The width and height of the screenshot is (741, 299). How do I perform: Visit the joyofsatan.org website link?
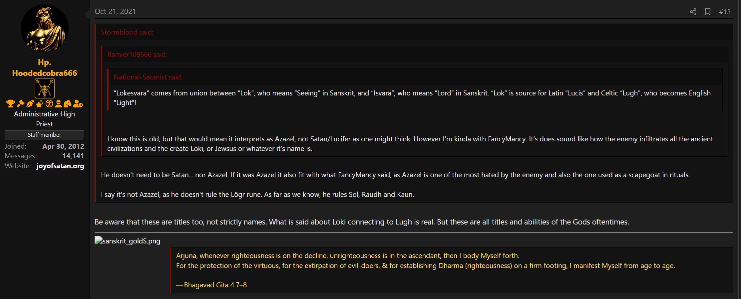click(60, 166)
